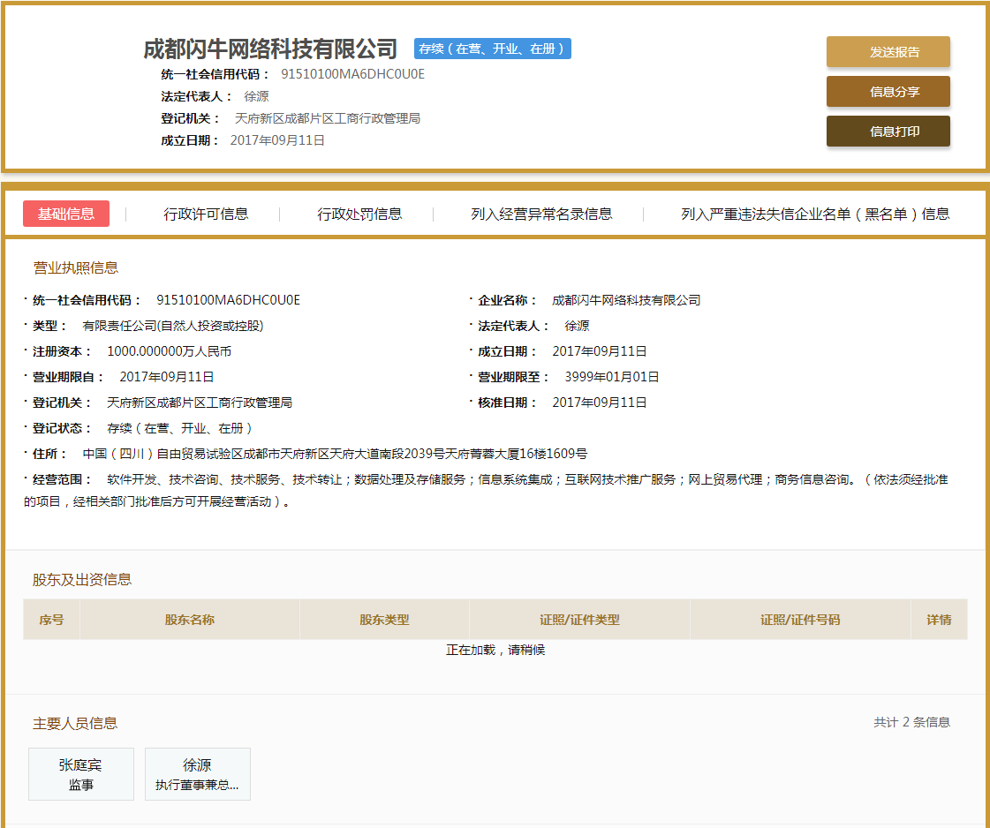Click the 信息打印 button
Image resolution: width=990 pixels, height=828 pixels.
888,132
